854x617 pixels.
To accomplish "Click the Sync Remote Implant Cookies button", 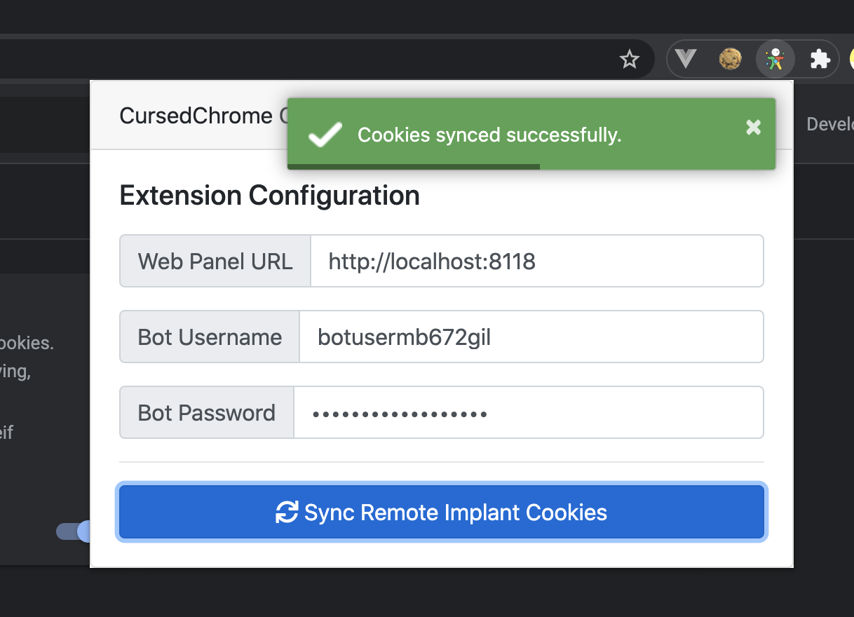I will tap(442, 512).
